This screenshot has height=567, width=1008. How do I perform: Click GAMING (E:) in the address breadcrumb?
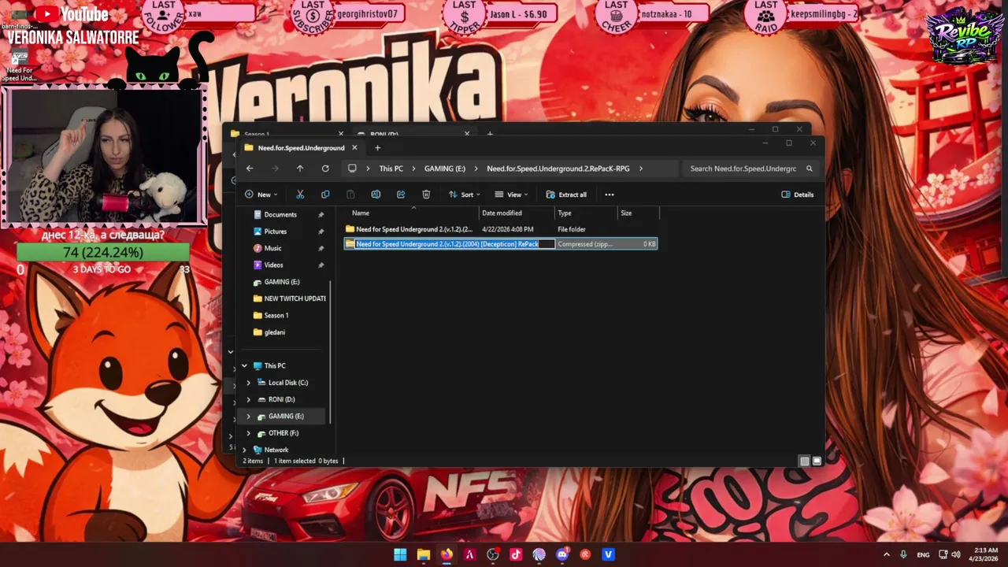445,169
